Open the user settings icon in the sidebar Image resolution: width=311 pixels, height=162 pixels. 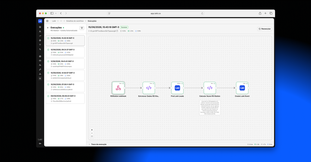(40, 65)
